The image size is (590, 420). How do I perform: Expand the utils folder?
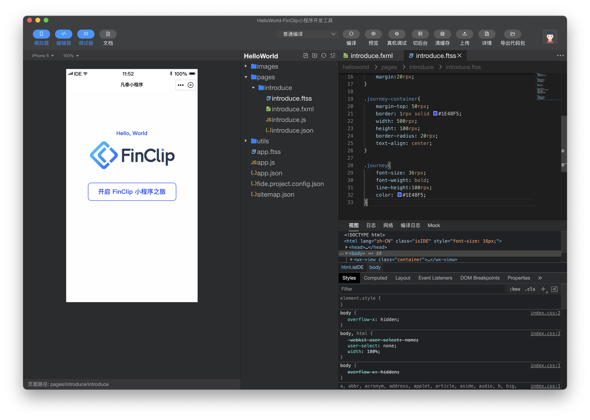246,141
